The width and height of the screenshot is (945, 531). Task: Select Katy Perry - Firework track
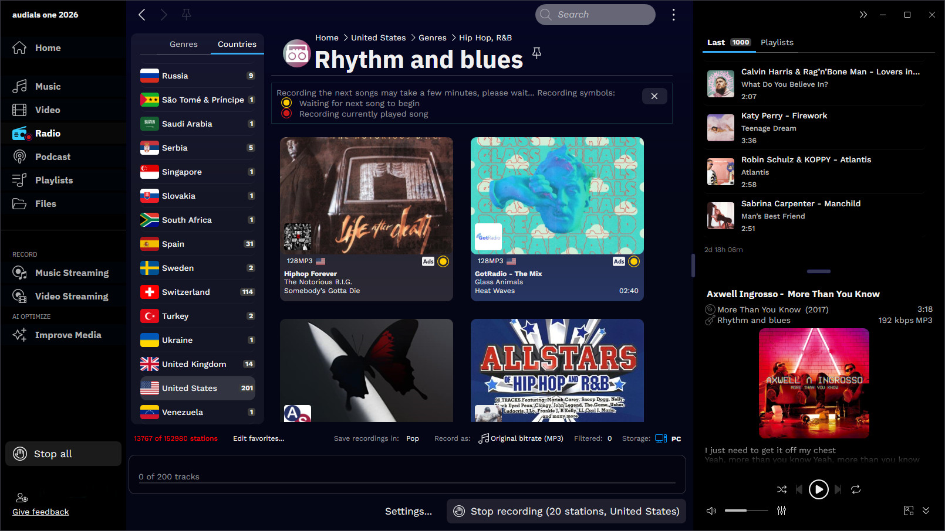pos(815,128)
